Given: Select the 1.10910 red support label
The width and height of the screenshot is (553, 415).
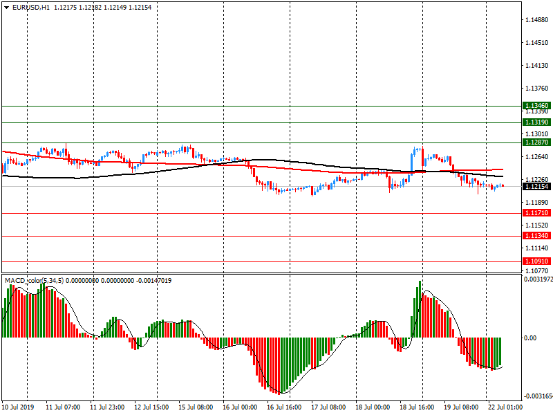Looking at the screenshot, I should pos(536,261).
